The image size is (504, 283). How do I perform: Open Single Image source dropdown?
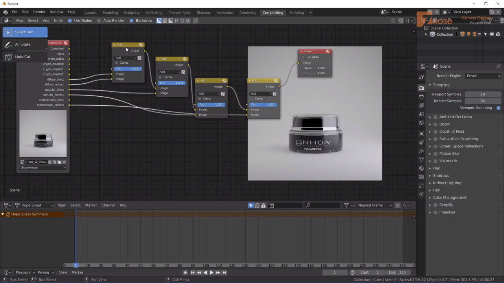(x=43, y=167)
